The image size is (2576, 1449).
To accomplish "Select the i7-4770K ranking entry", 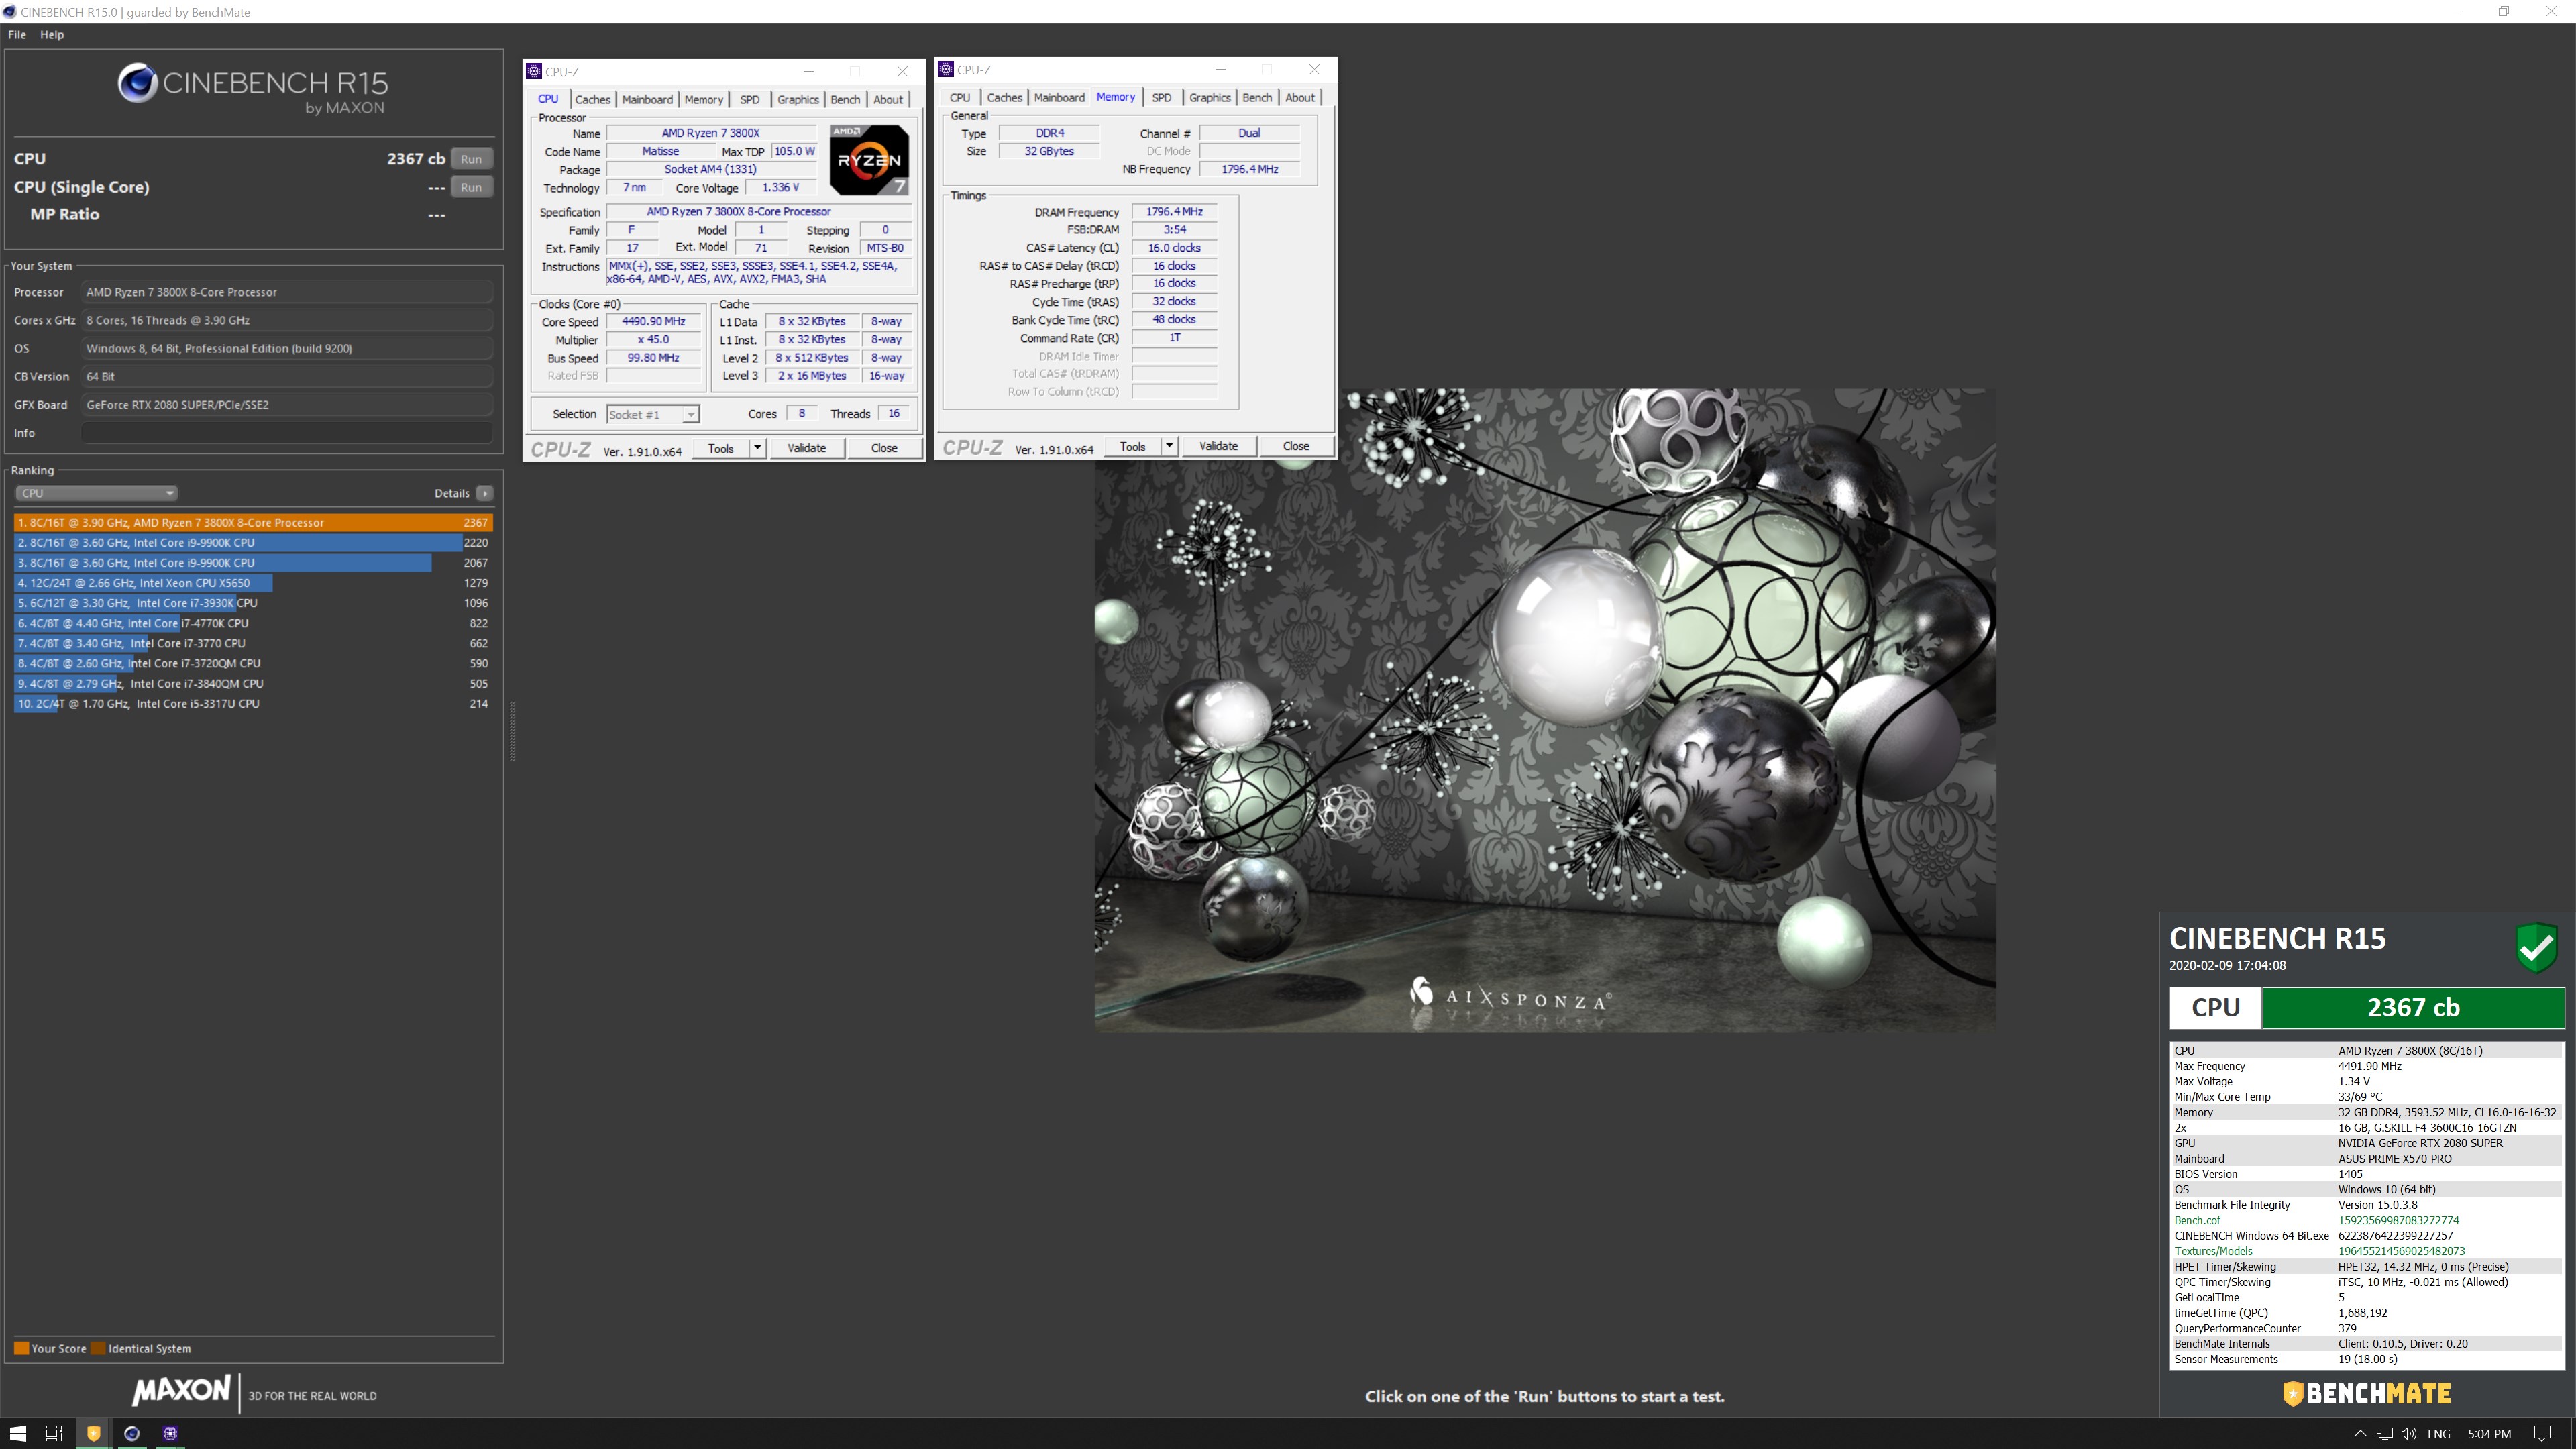I will 253,623.
